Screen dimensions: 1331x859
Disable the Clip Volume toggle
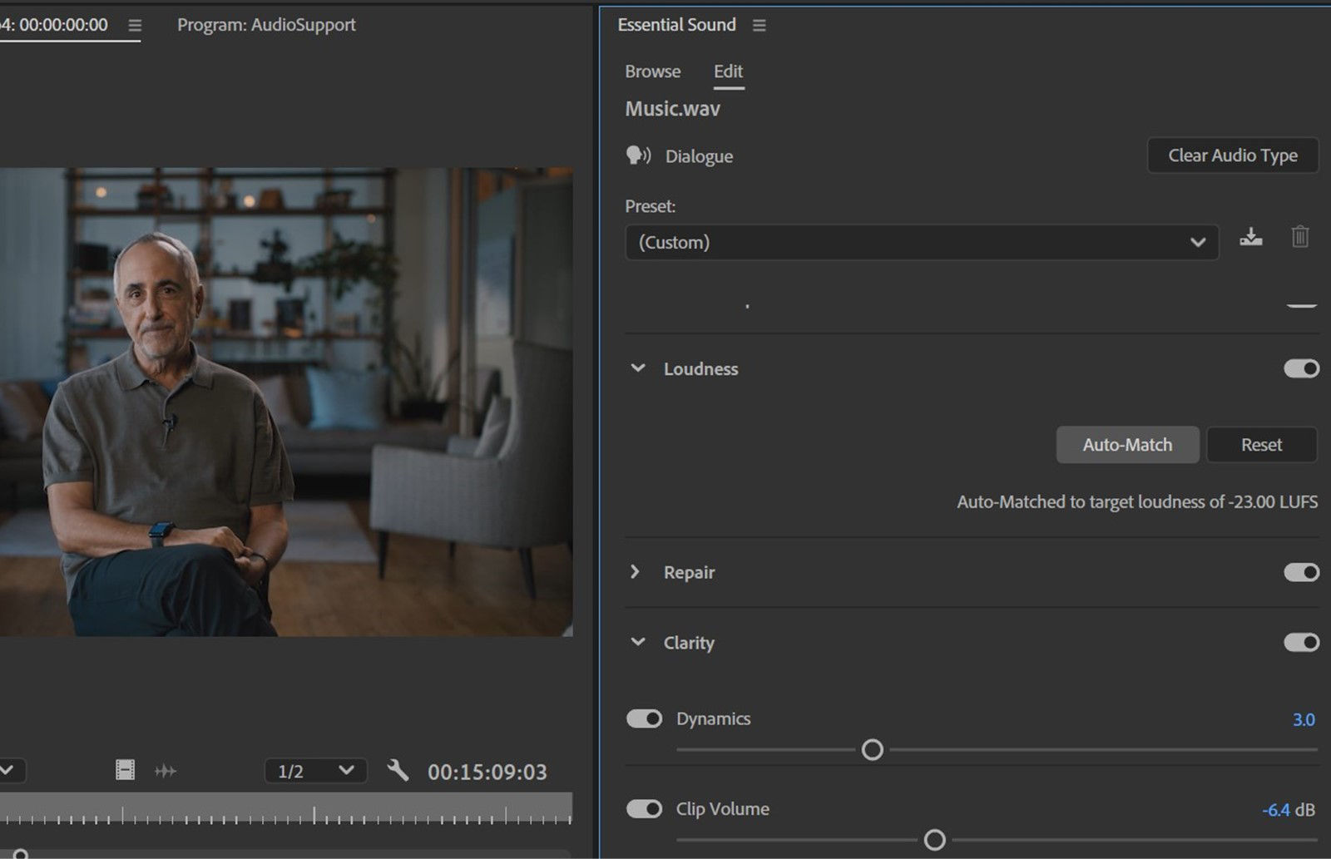coord(644,808)
